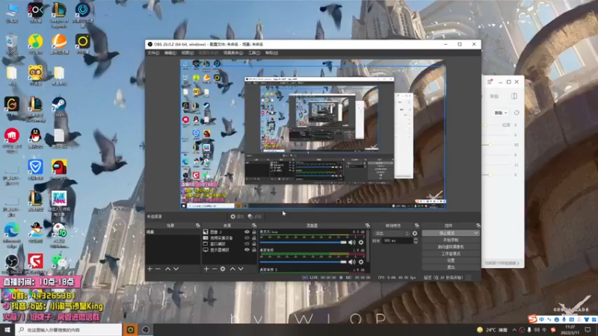This screenshot has height=336, width=598.
Task: Click the source properties gear button
Action: click(237, 217)
